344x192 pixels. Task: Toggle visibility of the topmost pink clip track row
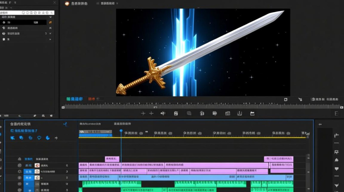(19, 165)
